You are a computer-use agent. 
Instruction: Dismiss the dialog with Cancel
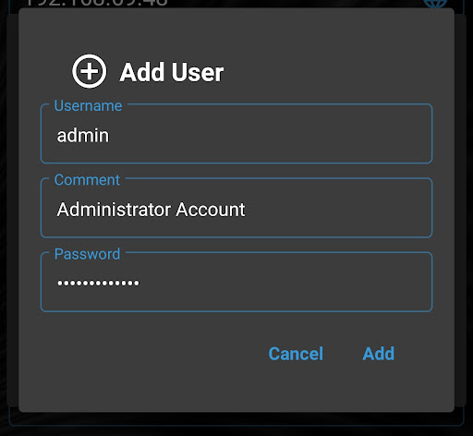pyautogui.click(x=296, y=354)
